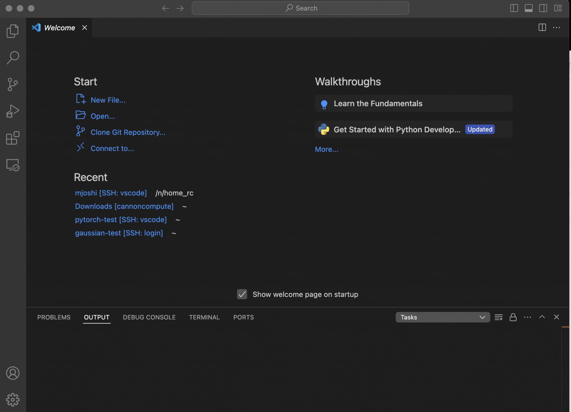Clear the Output panel contents
This screenshot has height=412, width=571.
tap(499, 317)
